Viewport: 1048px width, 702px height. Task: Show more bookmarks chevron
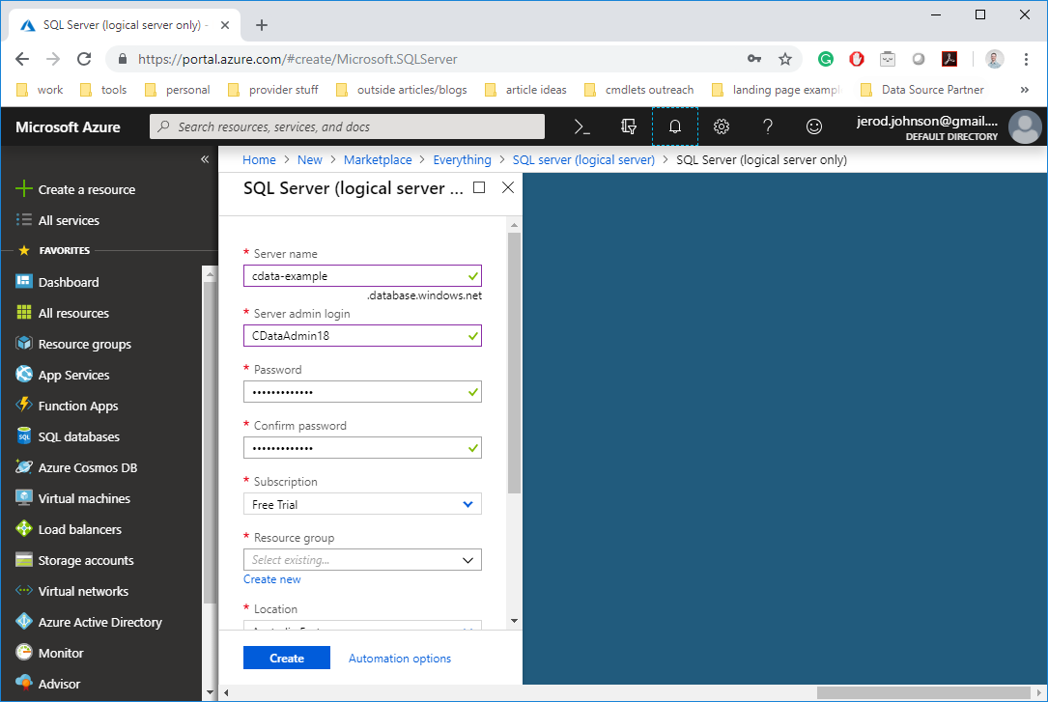1025,90
